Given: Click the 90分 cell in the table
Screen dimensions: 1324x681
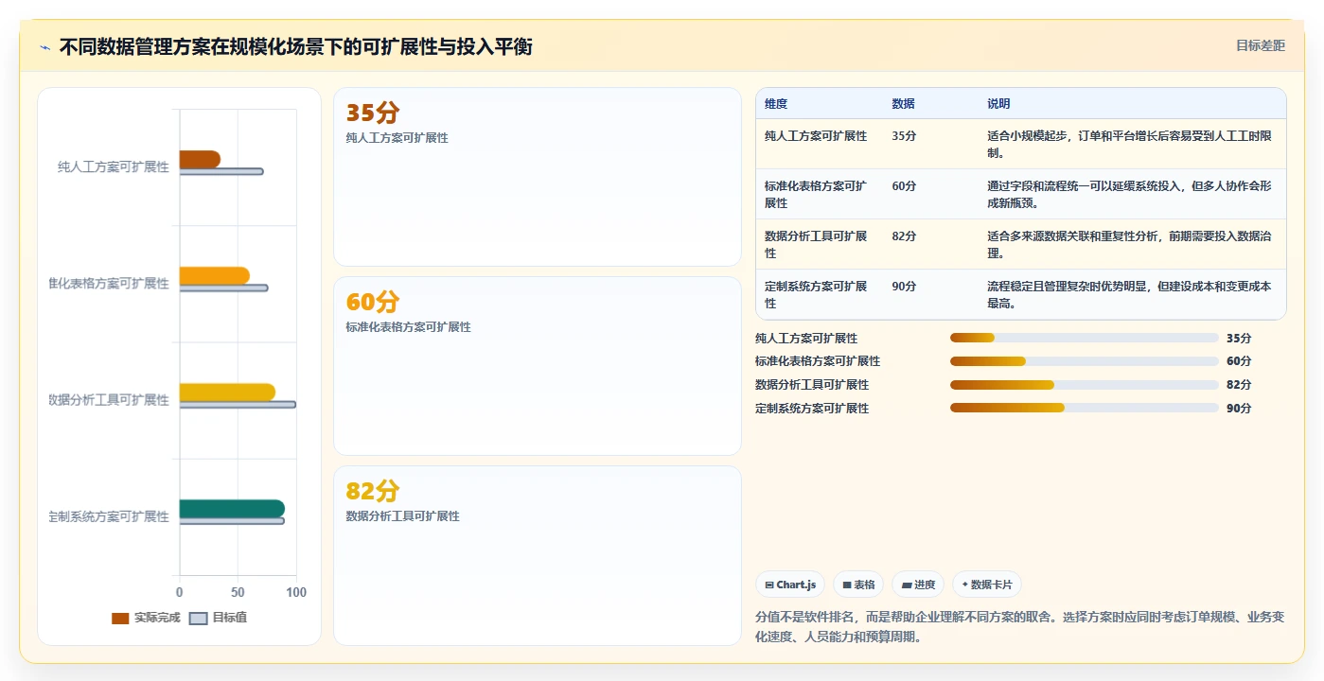Looking at the screenshot, I should [x=904, y=287].
